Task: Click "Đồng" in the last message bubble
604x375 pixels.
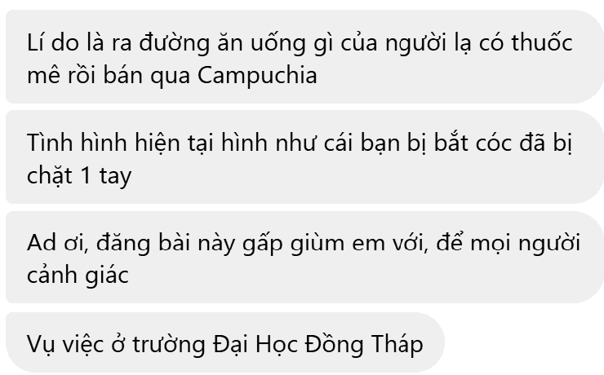Action: tap(335, 345)
